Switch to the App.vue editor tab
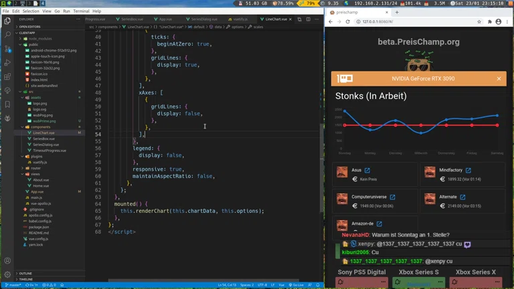 pyautogui.click(x=165, y=19)
